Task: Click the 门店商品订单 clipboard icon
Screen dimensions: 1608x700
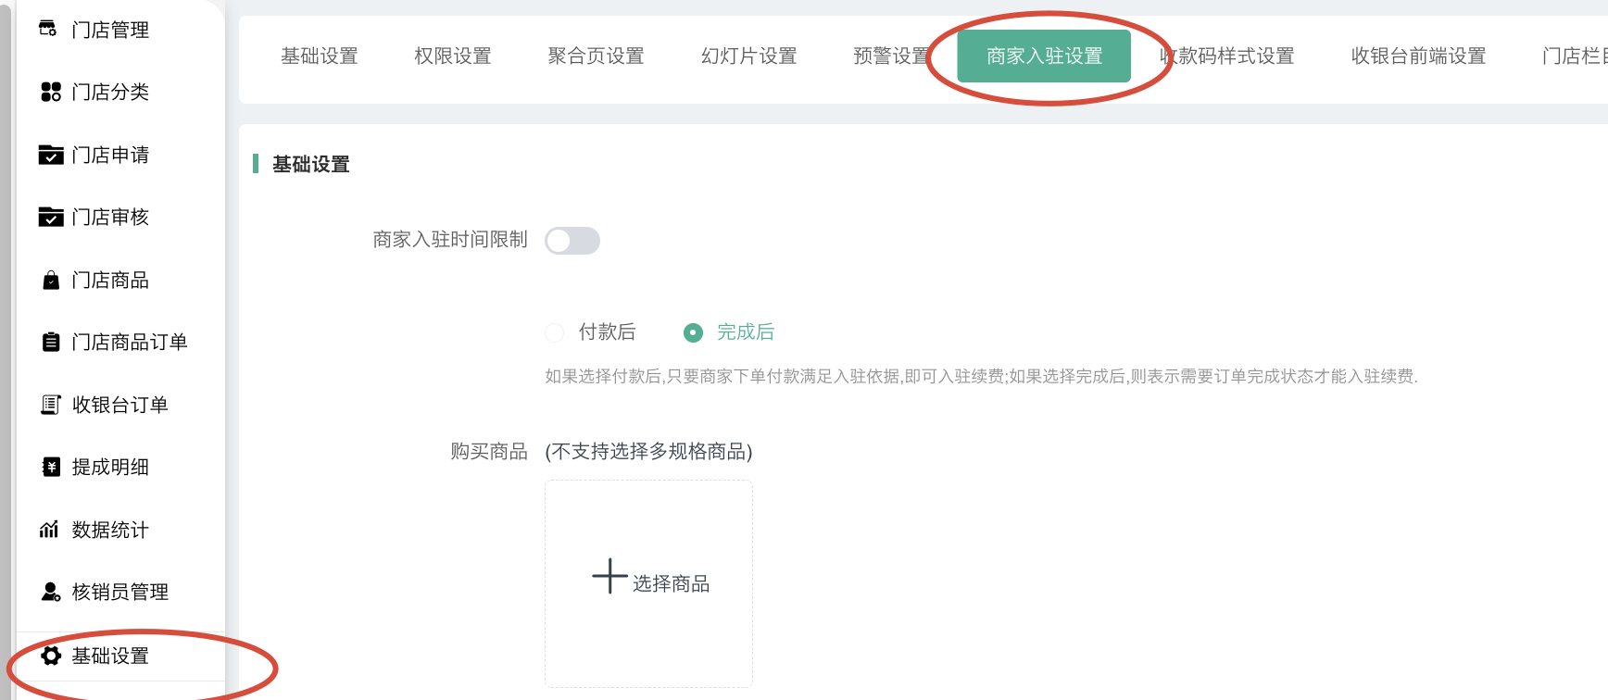Action: [51, 342]
